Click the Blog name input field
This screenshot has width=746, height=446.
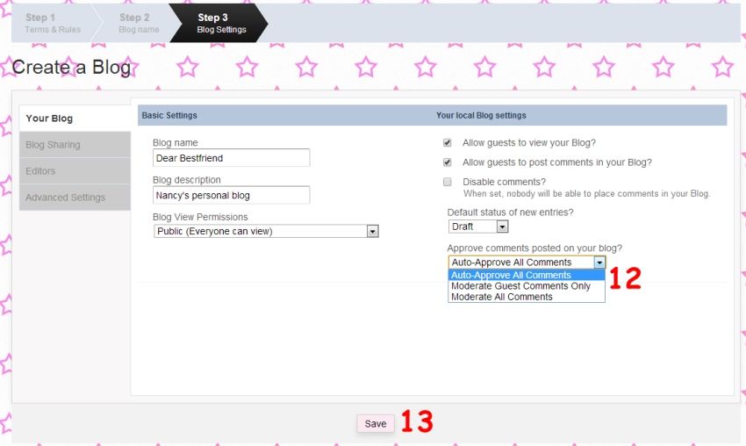tap(231, 158)
